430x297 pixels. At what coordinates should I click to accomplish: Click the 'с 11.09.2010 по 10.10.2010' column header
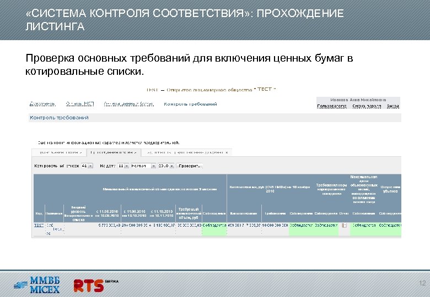(135, 213)
